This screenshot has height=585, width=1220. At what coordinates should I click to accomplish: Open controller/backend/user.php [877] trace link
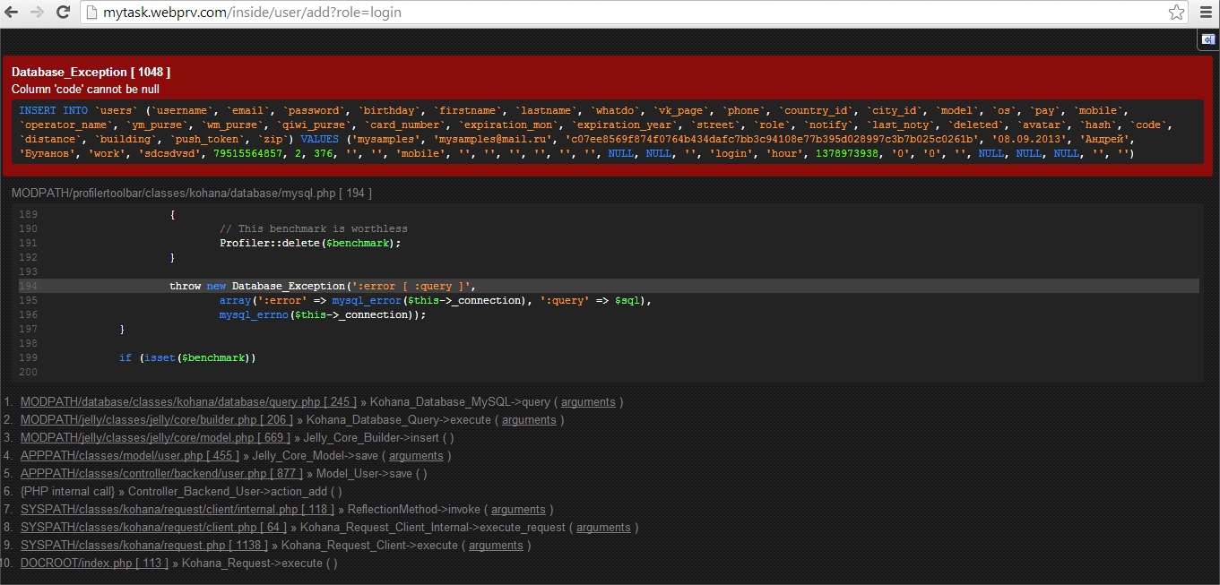(161, 474)
